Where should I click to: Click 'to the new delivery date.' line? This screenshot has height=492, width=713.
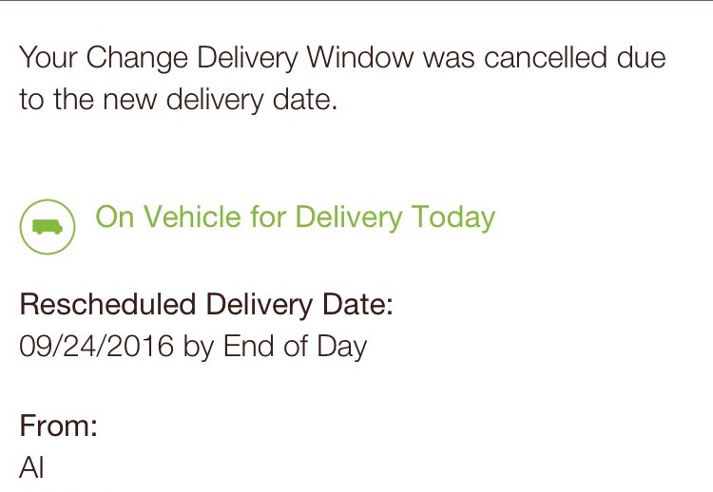178,100
